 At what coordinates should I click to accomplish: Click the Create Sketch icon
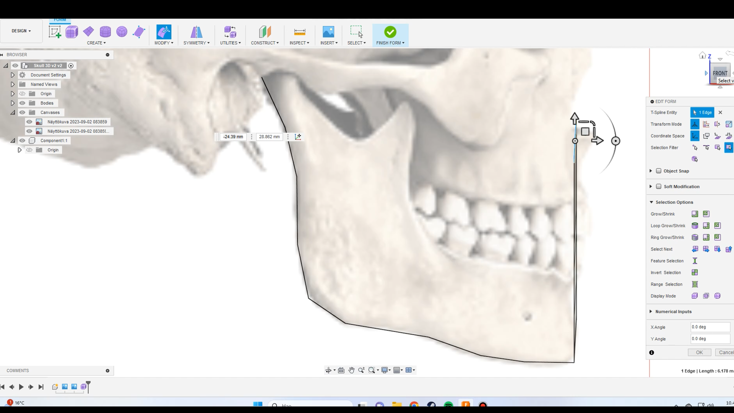pyautogui.click(x=55, y=32)
